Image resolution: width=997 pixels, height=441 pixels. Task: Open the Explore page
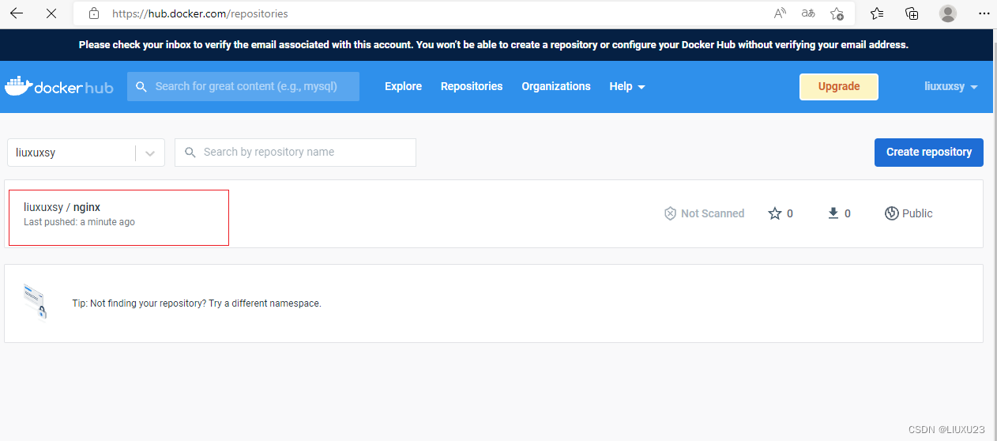pos(403,86)
